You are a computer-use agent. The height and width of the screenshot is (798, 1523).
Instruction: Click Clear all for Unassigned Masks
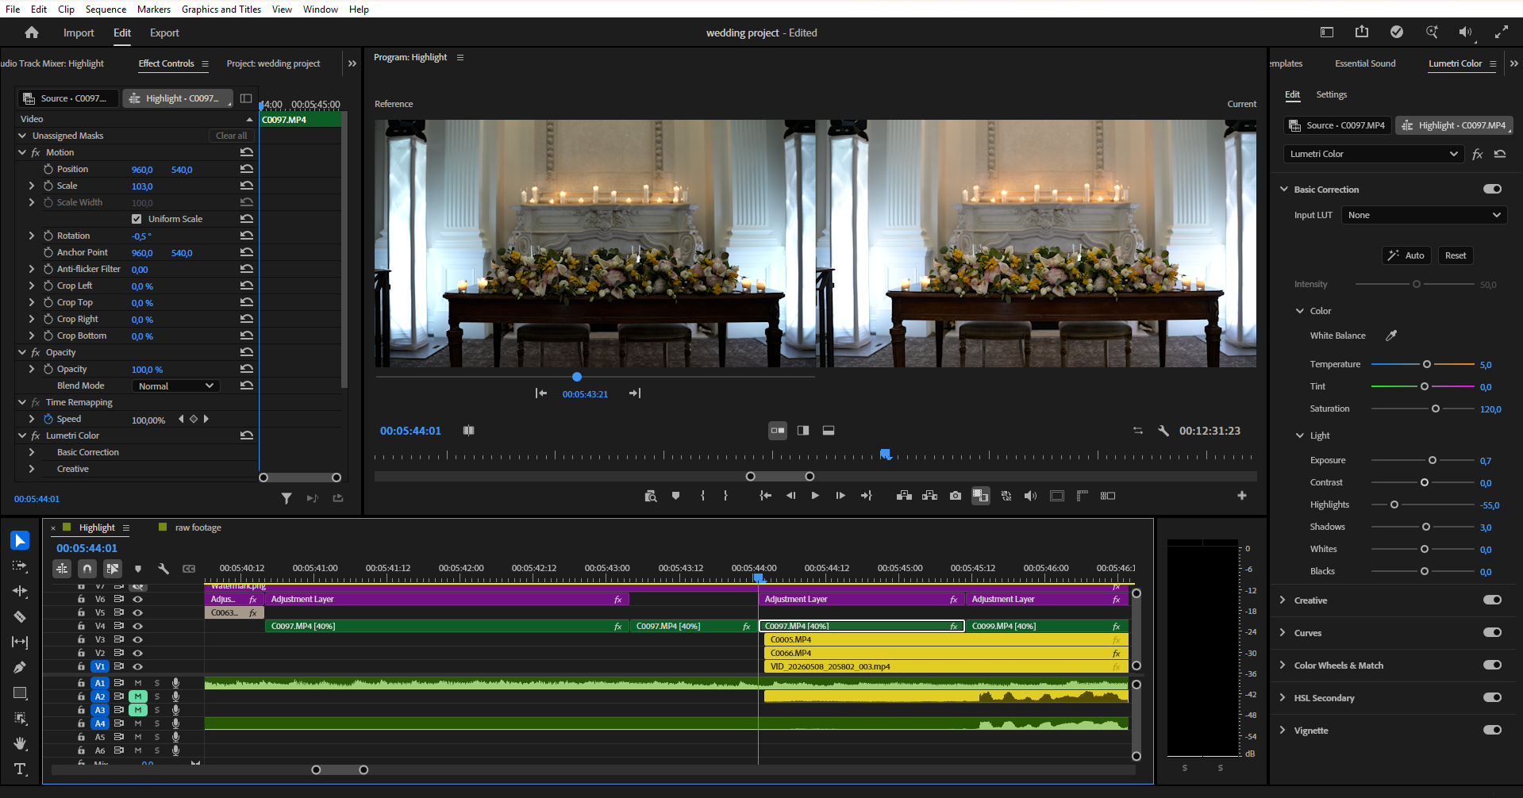click(231, 136)
